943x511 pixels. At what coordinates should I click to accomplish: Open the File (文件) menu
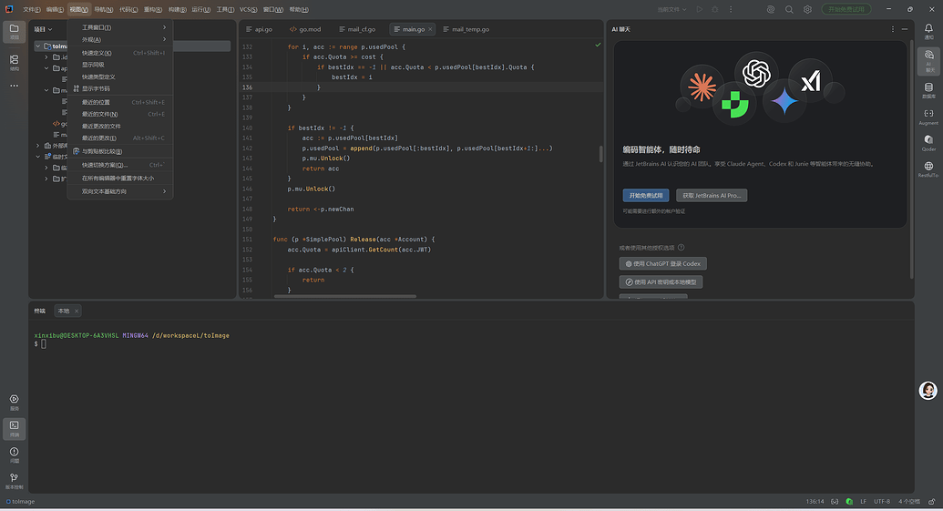tap(31, 9)
